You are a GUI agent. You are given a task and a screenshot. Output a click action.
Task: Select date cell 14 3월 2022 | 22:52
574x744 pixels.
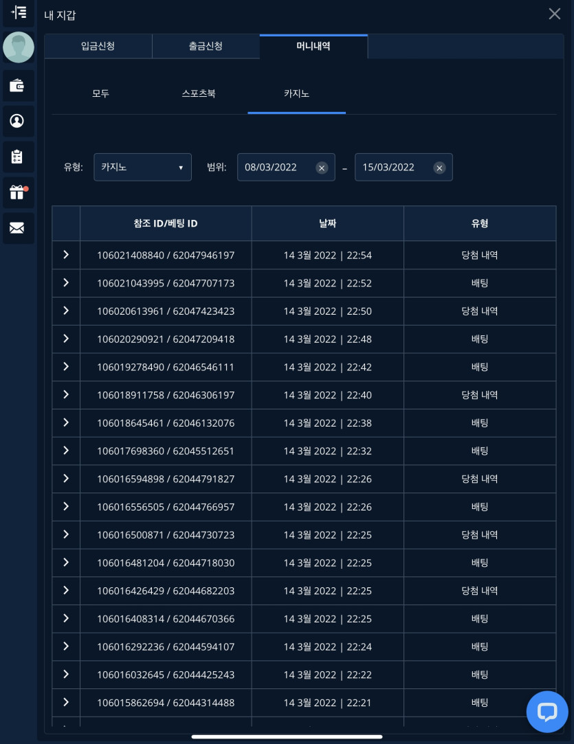[x=328, y=283]
